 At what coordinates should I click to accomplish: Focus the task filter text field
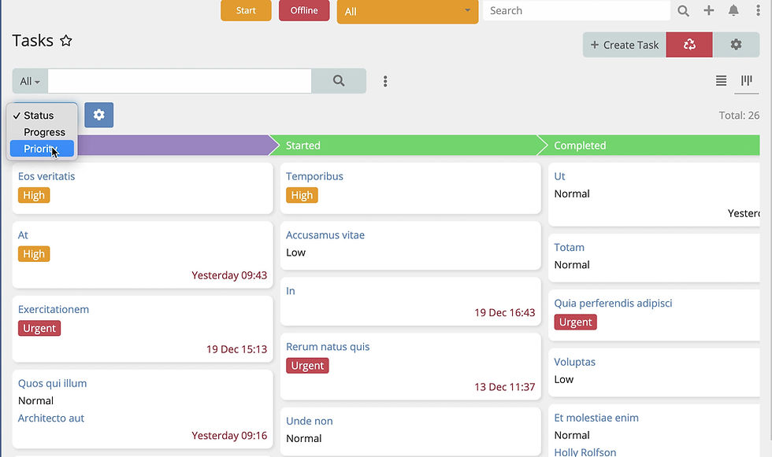click(x=180, y=80)
